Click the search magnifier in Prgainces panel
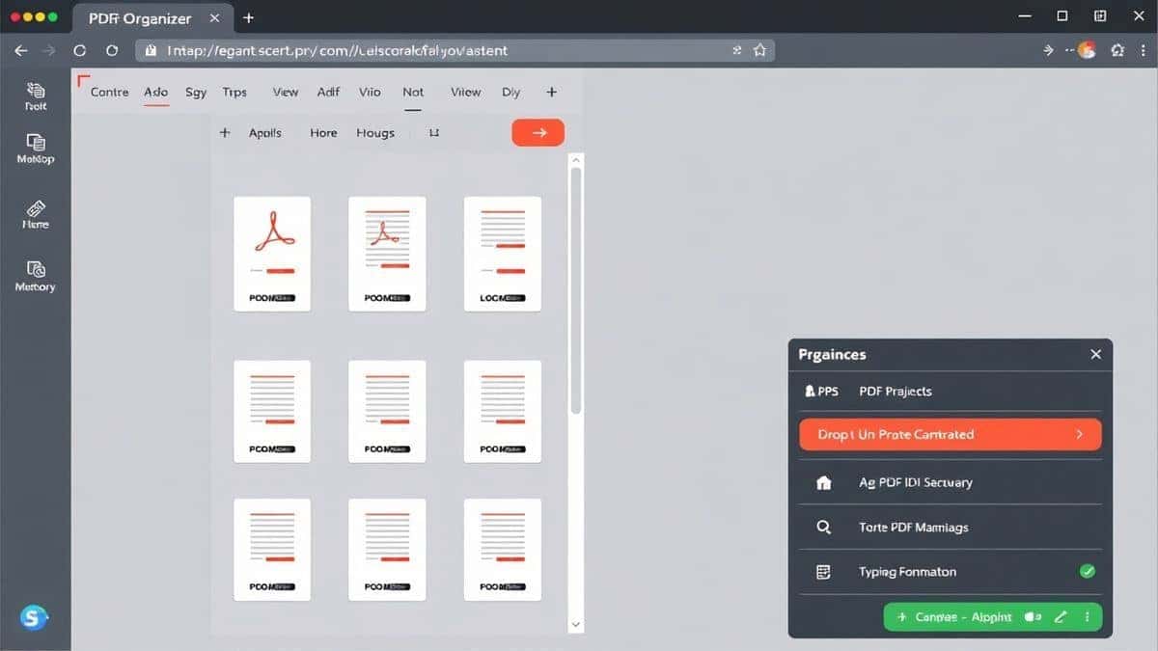The image size is (1158, 651). (824, 528)
